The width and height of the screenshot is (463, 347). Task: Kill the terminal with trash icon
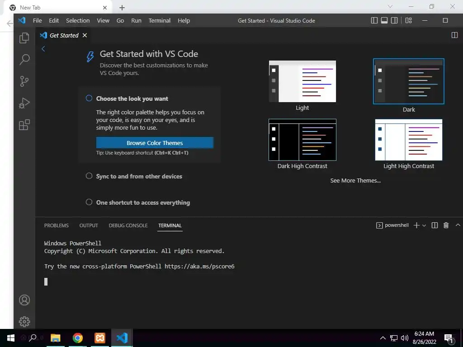pyautogui.click(x=446, y=225)
